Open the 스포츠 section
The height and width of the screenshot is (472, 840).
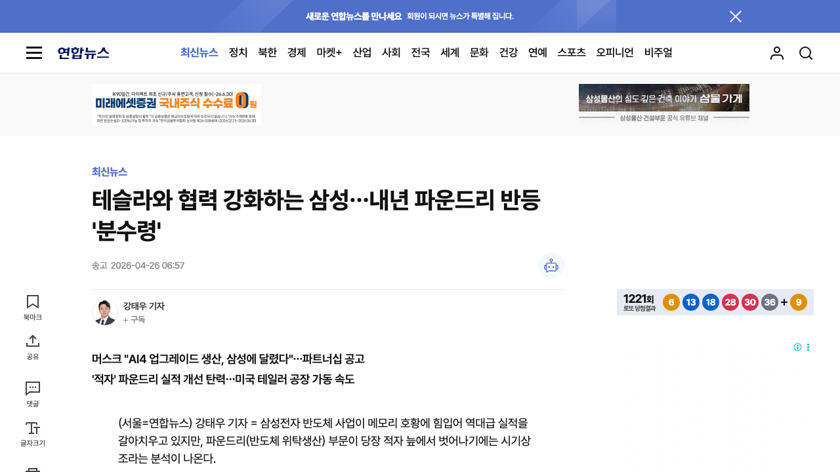(572, 53)
